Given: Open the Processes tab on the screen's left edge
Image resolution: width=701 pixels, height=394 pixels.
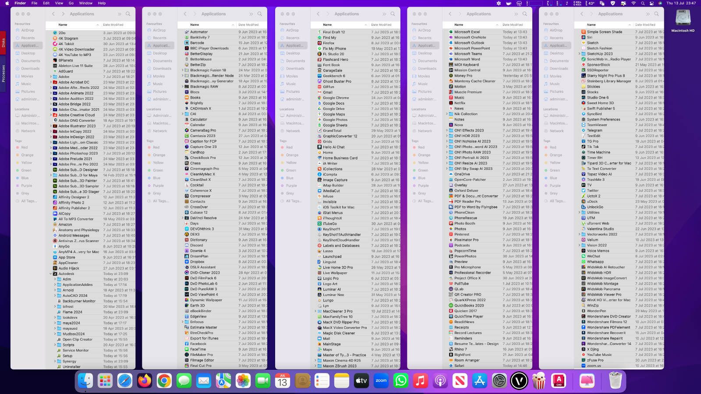Looking at the screenshot, I should (x=3, y=74).
